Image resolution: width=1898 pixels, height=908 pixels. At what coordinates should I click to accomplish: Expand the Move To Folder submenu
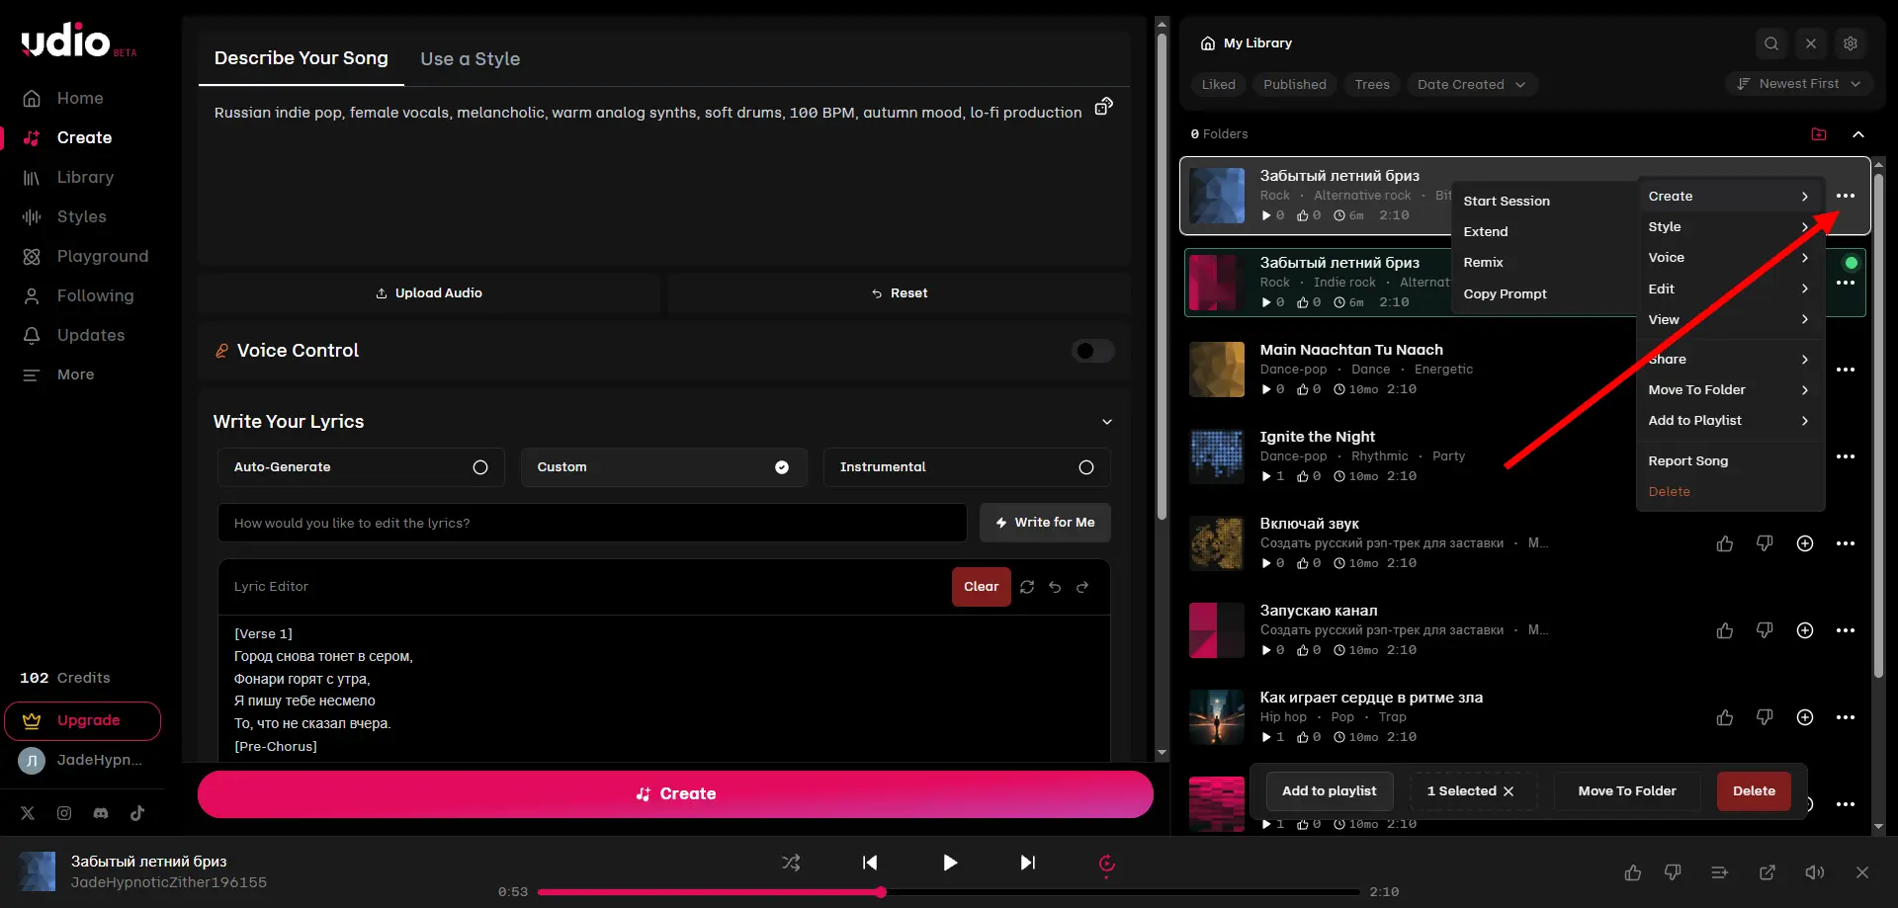1730,390
